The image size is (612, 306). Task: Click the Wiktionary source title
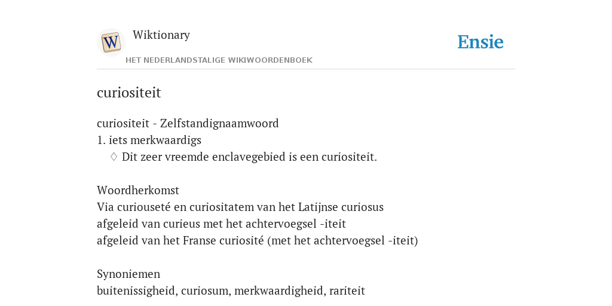pyautogui.click(x=161, y=35)
